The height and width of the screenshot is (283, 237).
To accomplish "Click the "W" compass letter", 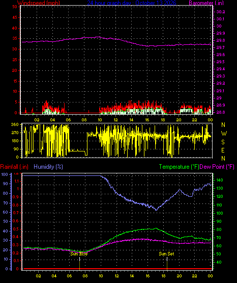I will point(224,134).
